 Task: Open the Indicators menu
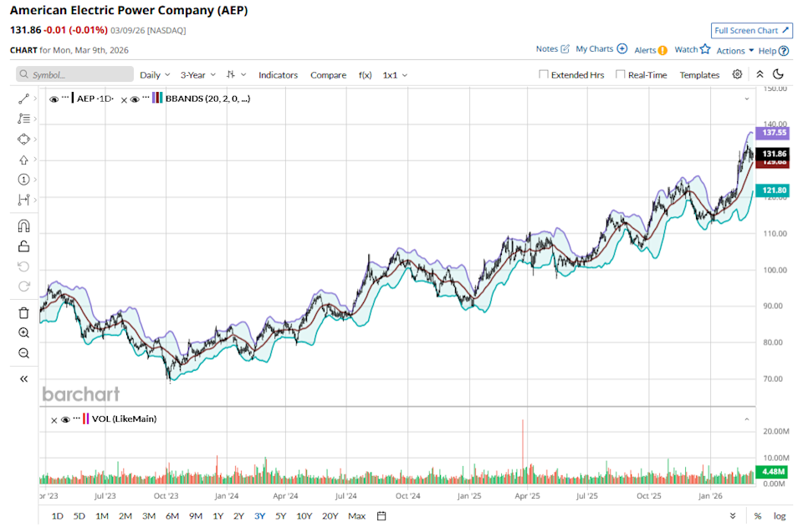point(278,74)
